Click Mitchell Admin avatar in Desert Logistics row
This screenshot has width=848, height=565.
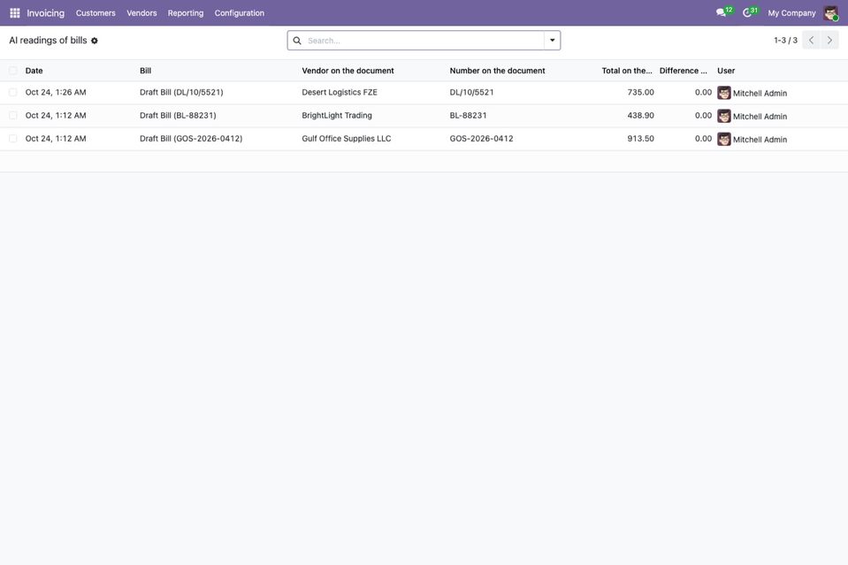(x=724, y=93)
